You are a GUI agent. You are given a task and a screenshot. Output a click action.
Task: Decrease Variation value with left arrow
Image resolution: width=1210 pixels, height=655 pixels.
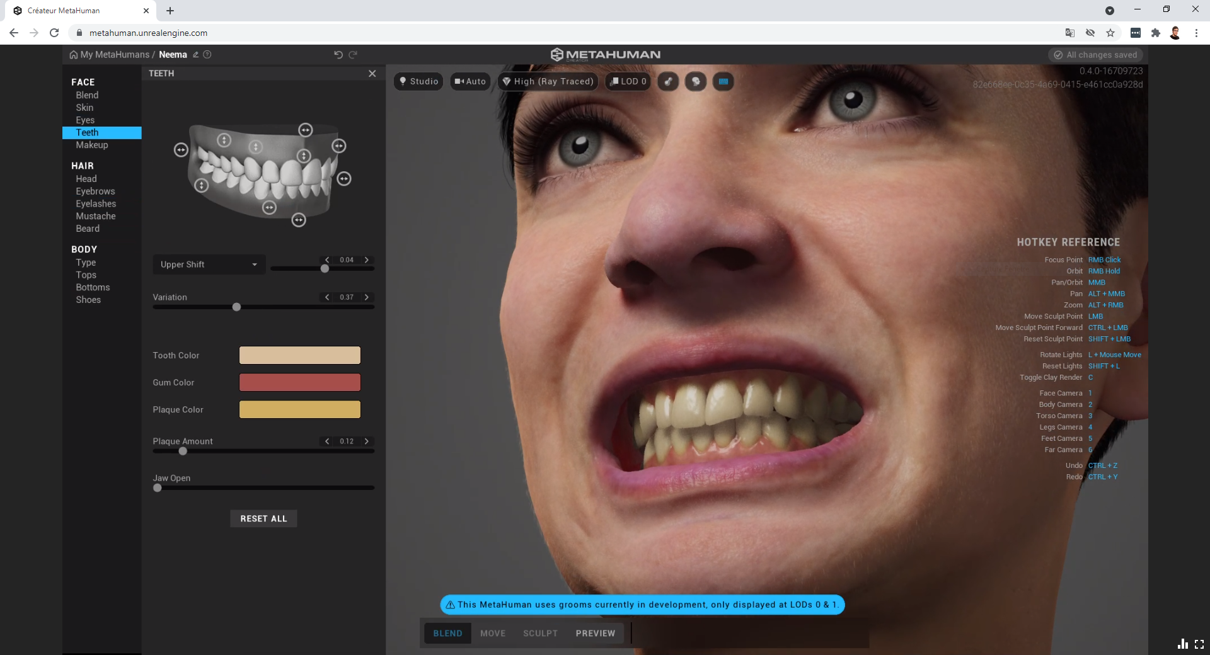pos(327,297)
